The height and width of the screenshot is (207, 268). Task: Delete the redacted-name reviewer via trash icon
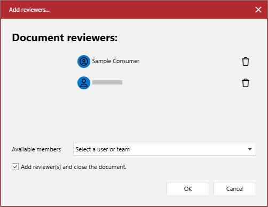click(x=246, y=83)
